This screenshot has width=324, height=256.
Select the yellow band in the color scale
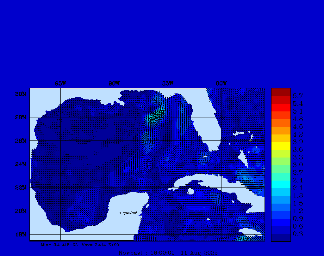pyautogui.click(x=281, y=146)
